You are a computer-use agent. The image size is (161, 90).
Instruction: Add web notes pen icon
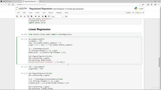(x=152, y=4)
